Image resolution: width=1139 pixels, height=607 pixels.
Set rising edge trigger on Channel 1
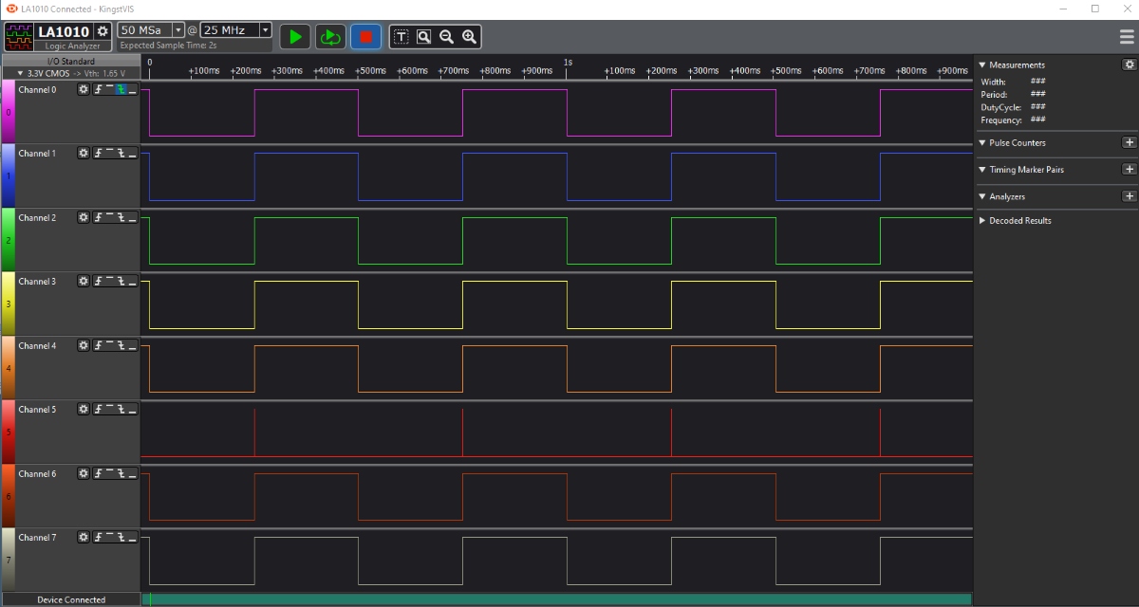[99, 154]
